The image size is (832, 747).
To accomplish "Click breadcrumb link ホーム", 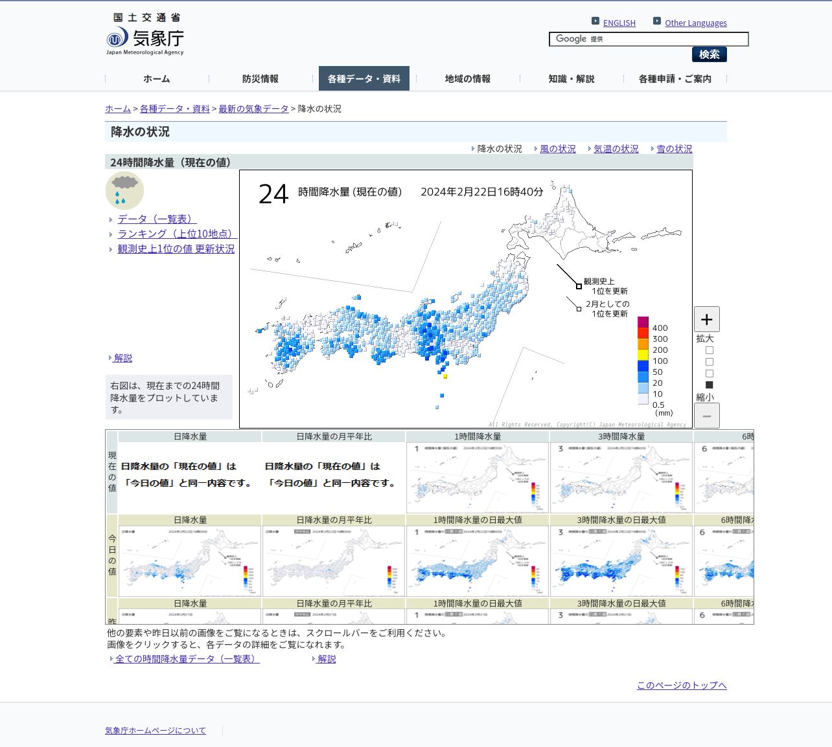I will point(118,109).
